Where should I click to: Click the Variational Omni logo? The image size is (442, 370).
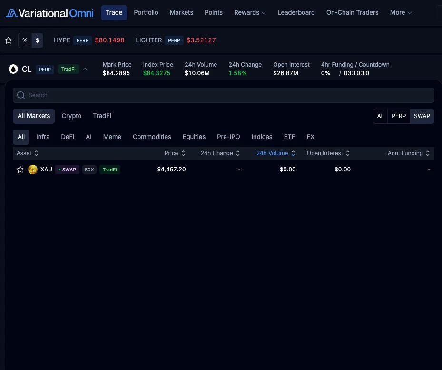[x=49, y=13]
